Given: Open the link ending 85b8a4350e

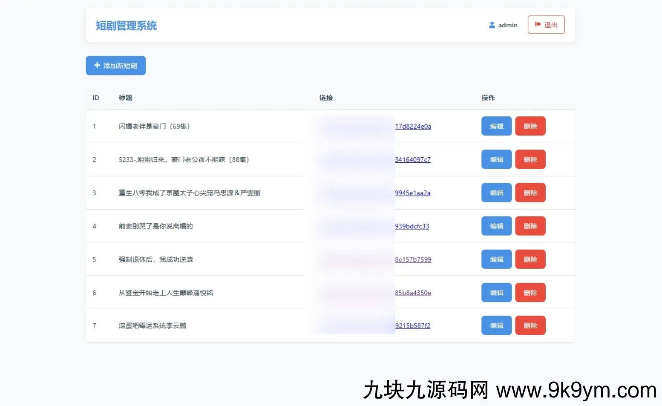Looking at the screenshot, I should 413,293.
